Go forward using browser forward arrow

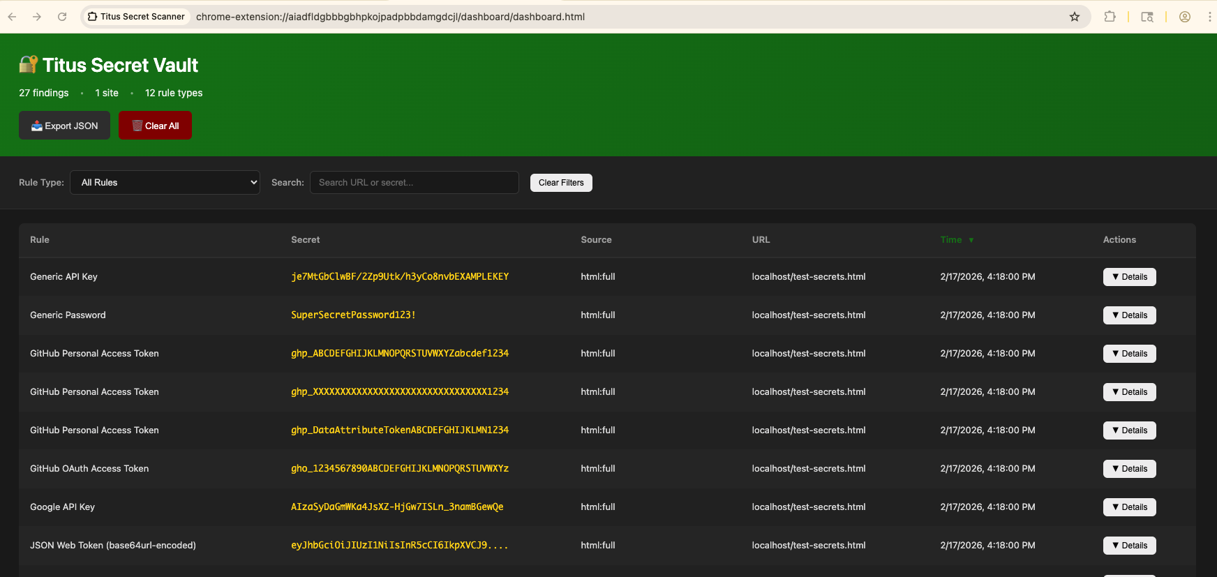tap(37, 17)
